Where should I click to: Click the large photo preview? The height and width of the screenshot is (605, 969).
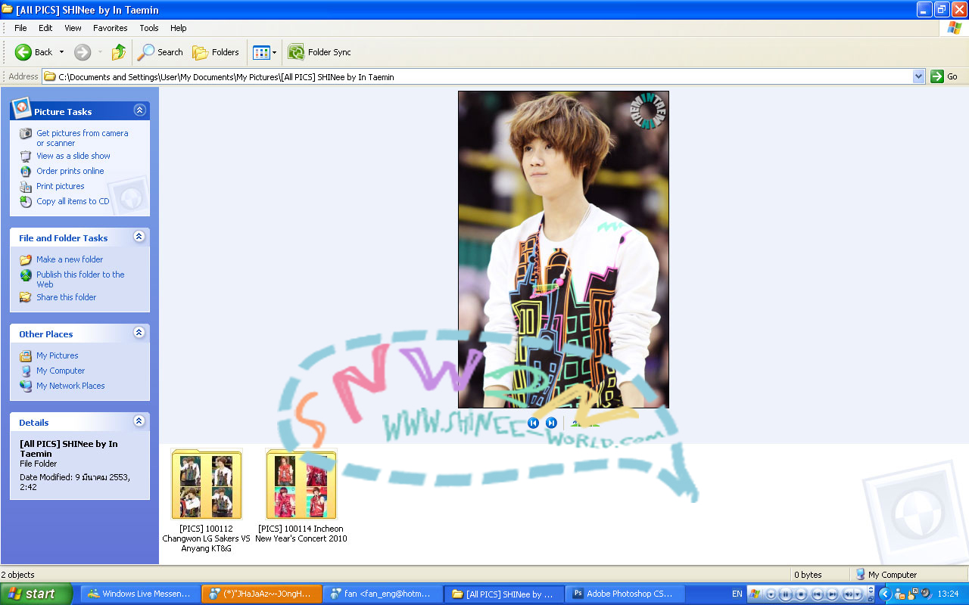[563, 250]
